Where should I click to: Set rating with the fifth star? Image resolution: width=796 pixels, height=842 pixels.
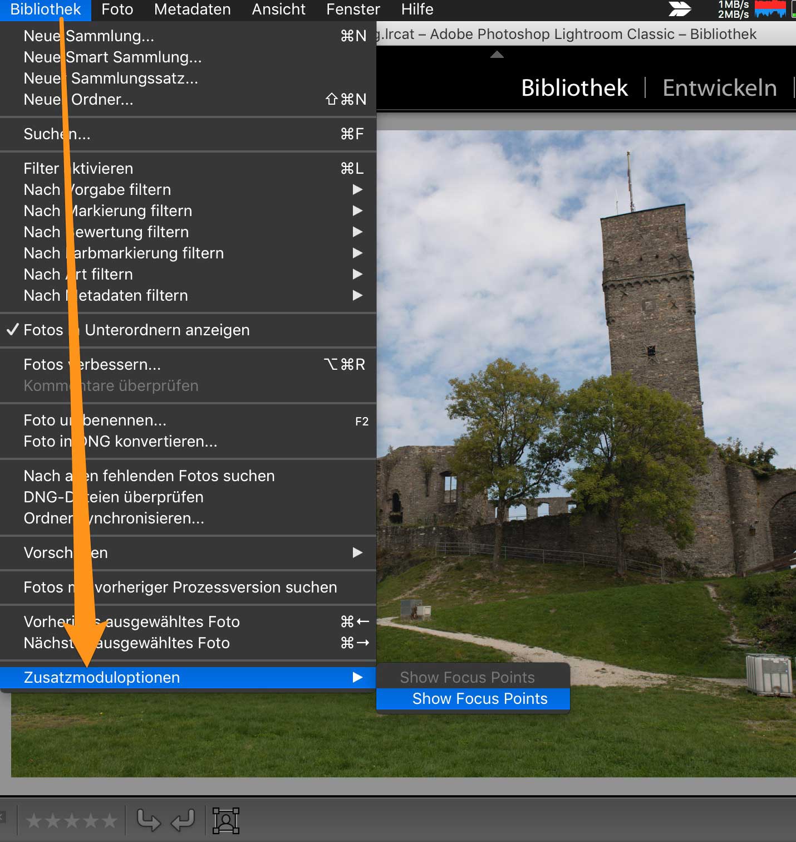tap(110, 820)
